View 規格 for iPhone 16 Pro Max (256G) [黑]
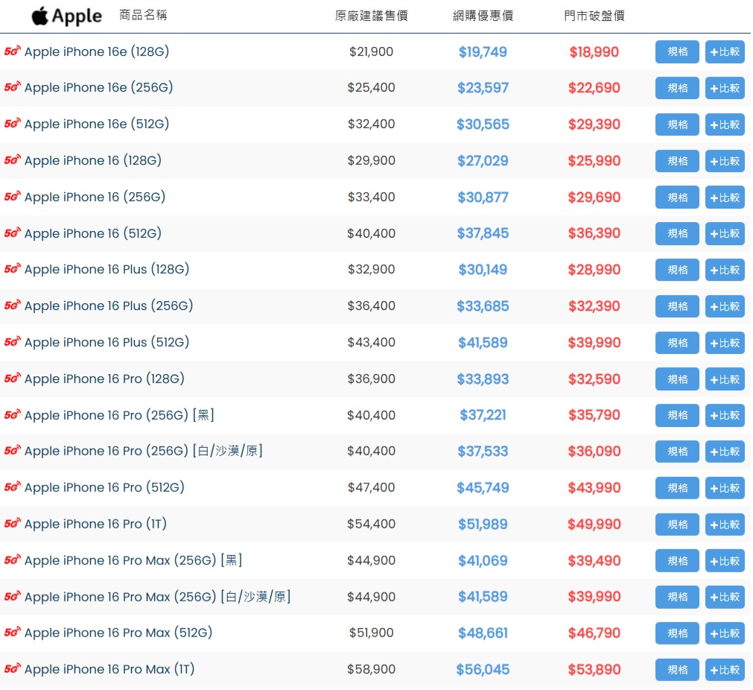This screenshot has height=690, width=753. [676, 561]
